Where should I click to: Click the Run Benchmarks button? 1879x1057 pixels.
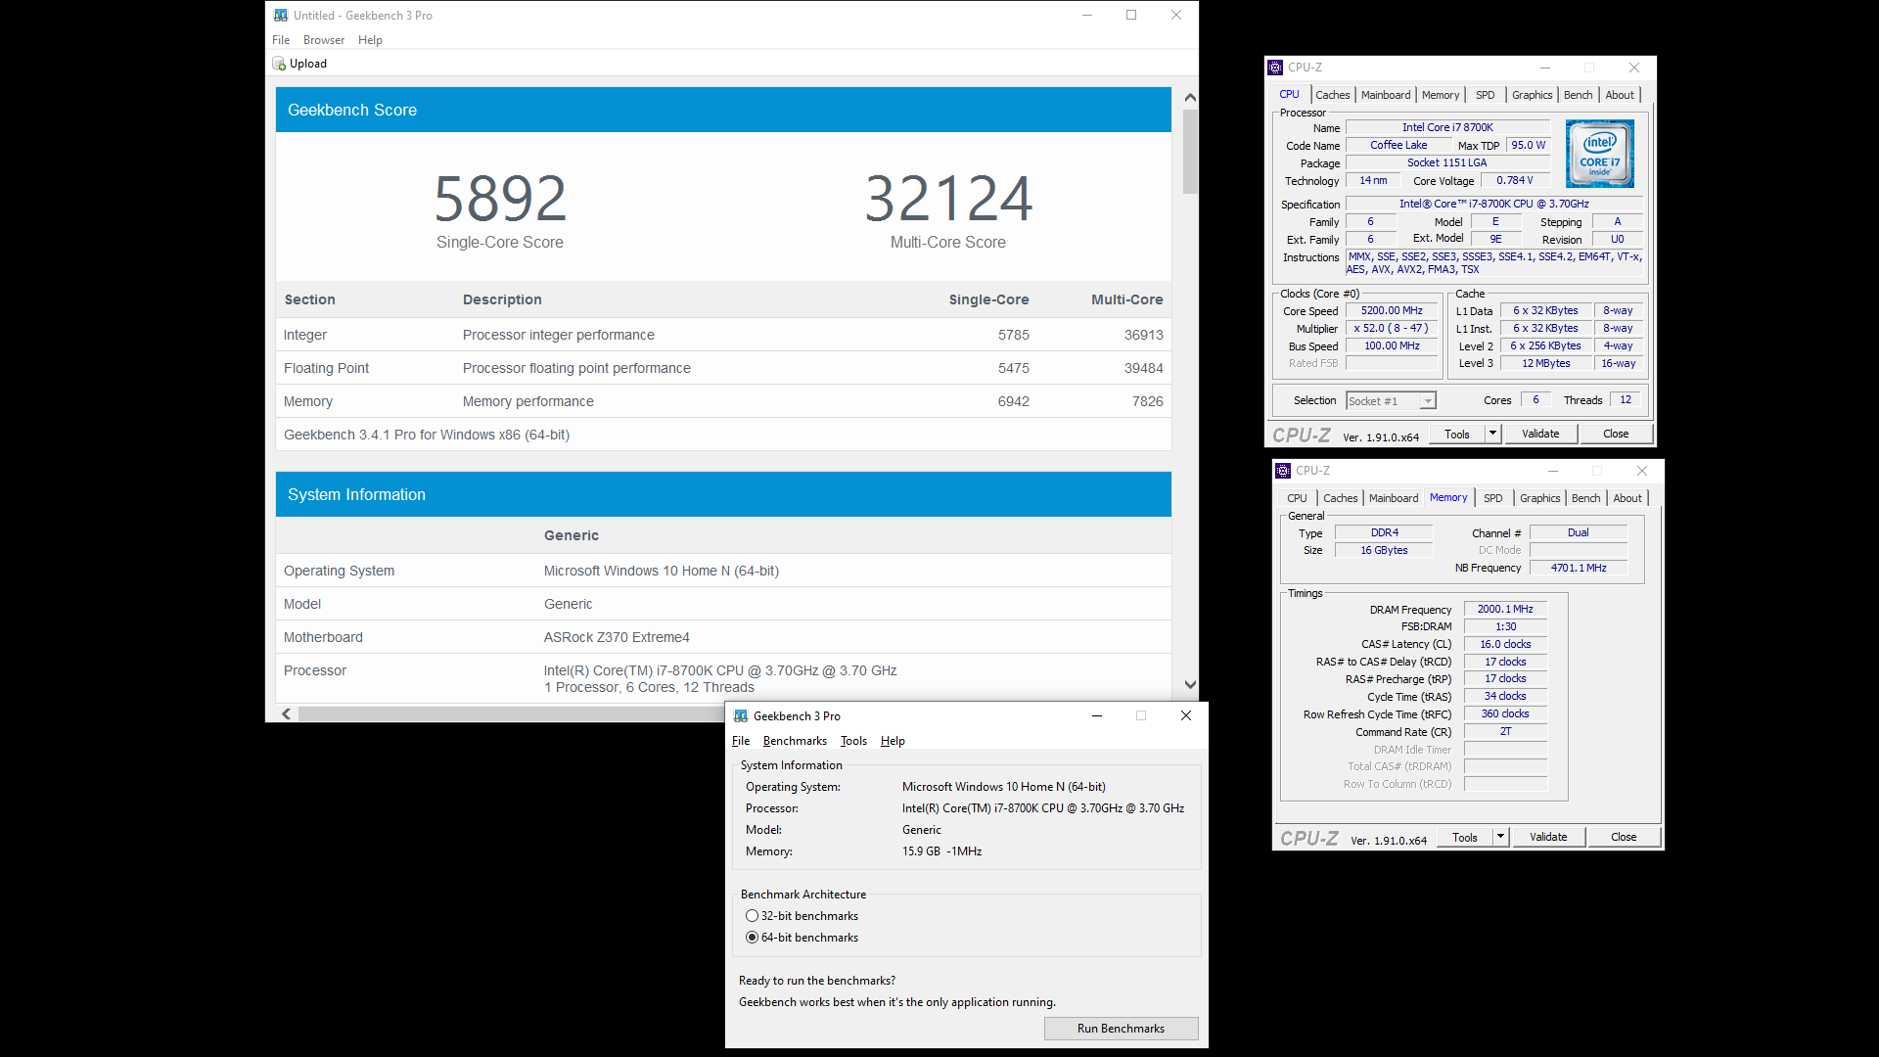1121,1029
